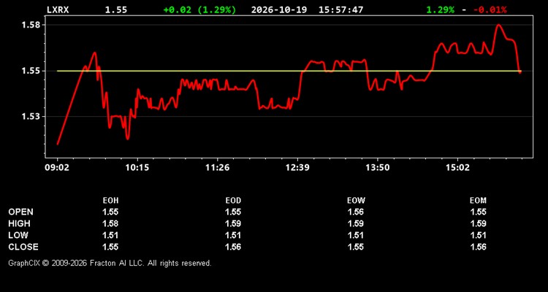
Task: Click the EOH column header
Action: tap(110, 201)
